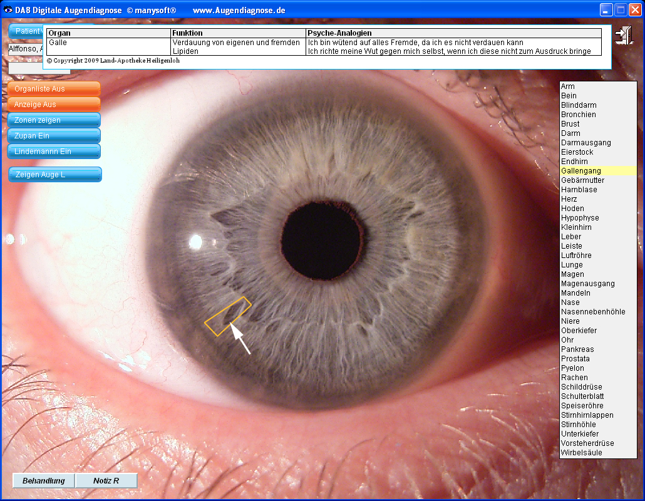Screen dimensions: 645x501
Task: Enable the Lindemann overlay
Action: 54,152
